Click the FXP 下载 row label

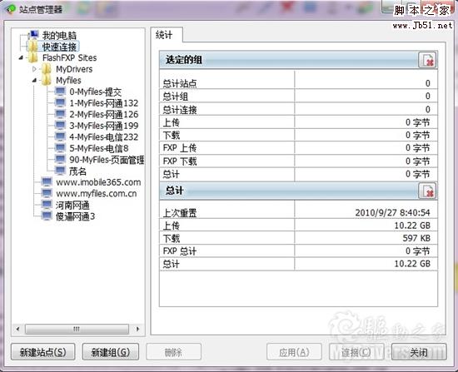coord(180,161)
